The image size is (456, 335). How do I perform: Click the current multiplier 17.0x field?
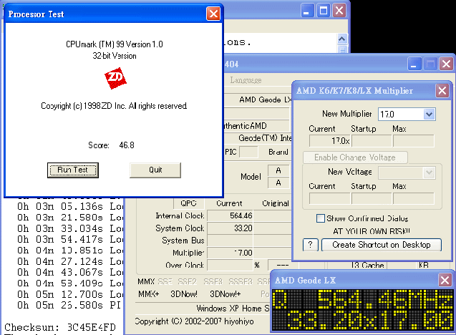pyautogui.click(x=330, y=141)
